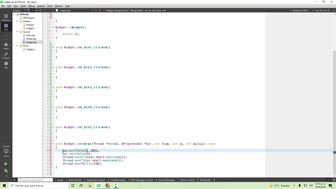336x189 pixels.
Task: Click the green Run button
Action: [x=6, y=164]
